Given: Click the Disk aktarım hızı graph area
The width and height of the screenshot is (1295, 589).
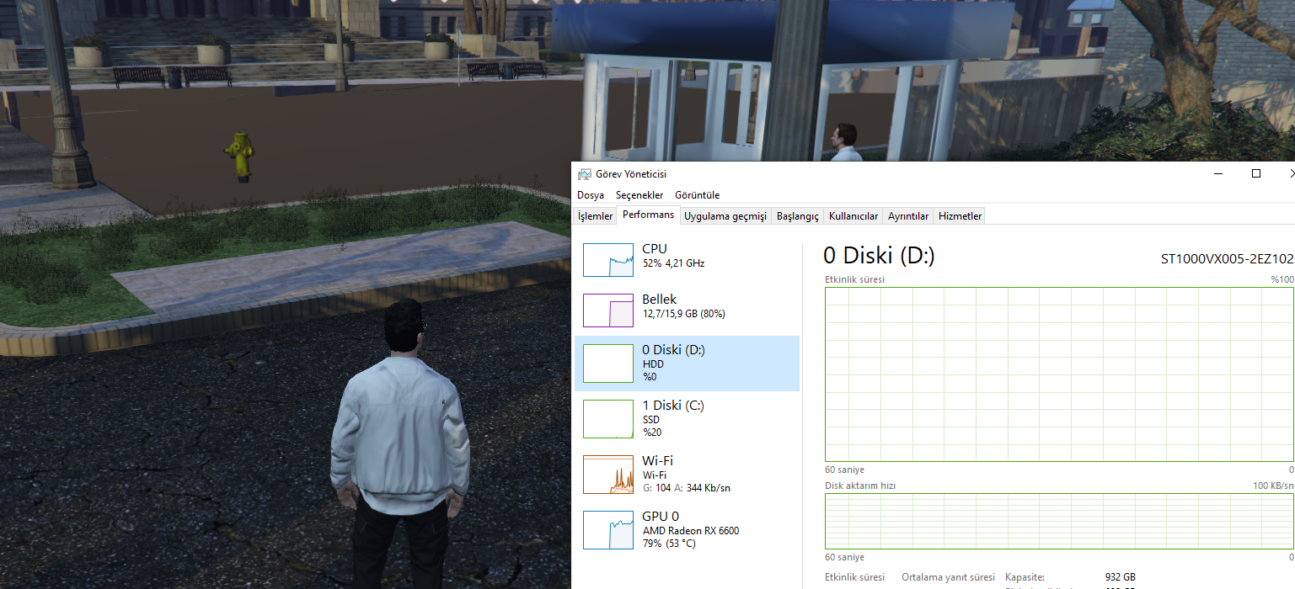Looking at the screenshot, I should 1059,522.
